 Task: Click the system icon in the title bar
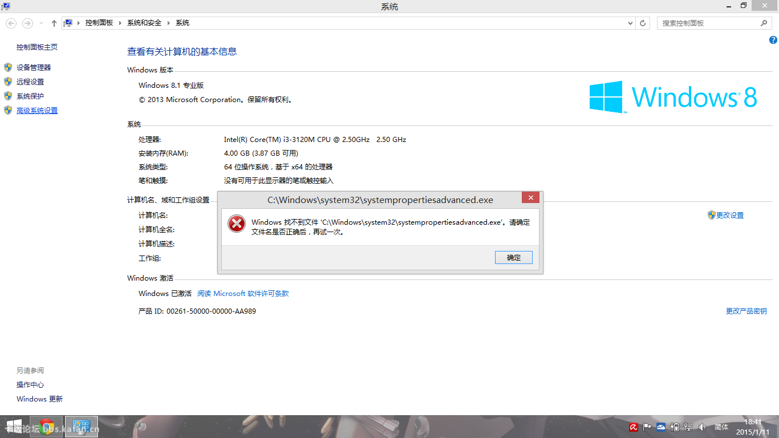pyautogui.click(x=6, y=6)
